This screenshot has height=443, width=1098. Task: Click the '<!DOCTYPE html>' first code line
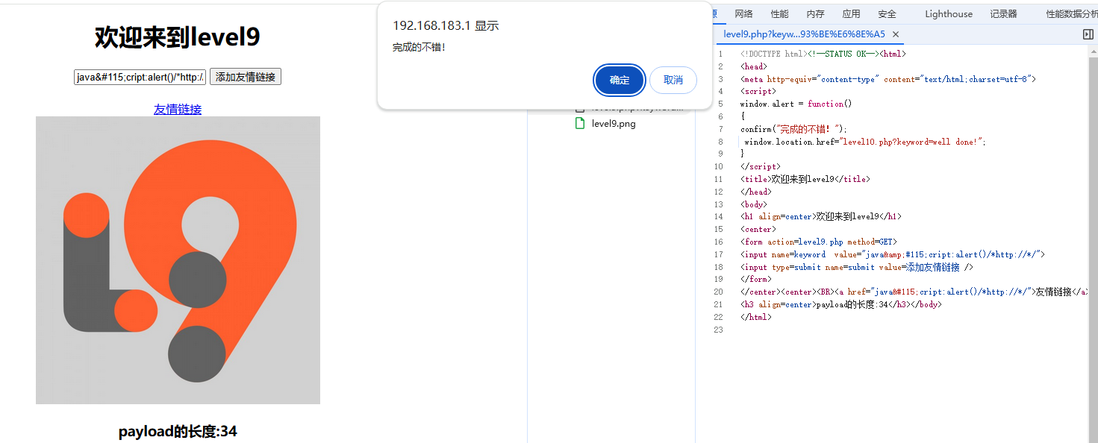click(x=823, y=54)
